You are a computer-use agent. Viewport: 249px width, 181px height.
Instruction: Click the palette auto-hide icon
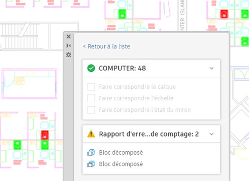[68, 45]
